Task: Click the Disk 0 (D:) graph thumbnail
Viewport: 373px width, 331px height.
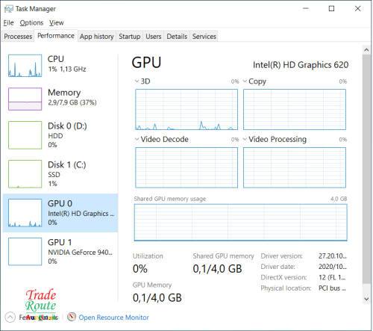Action: pos(25,135)
